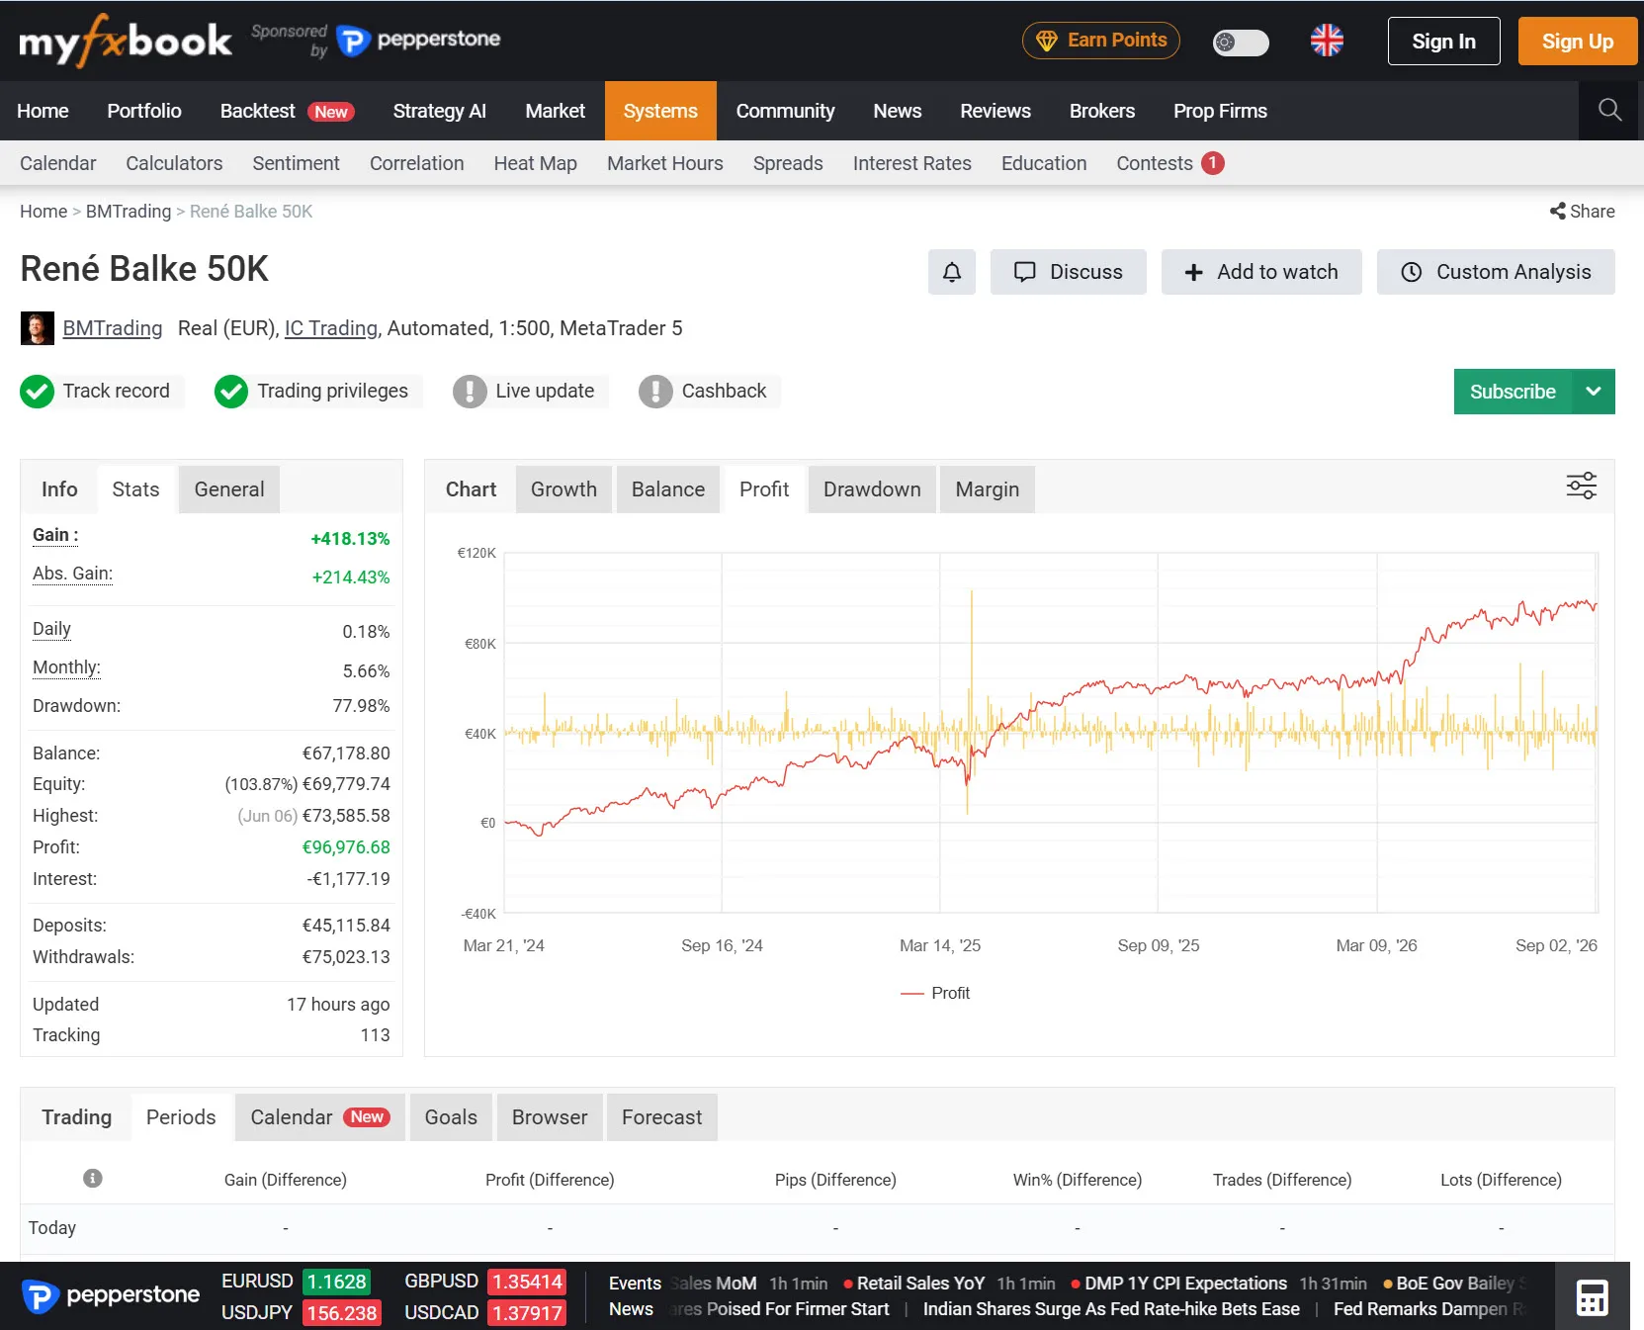This screenshot has height=1330, width=1644.
Task: Open Interest Rates page
Action: click(x=912, y=163)
